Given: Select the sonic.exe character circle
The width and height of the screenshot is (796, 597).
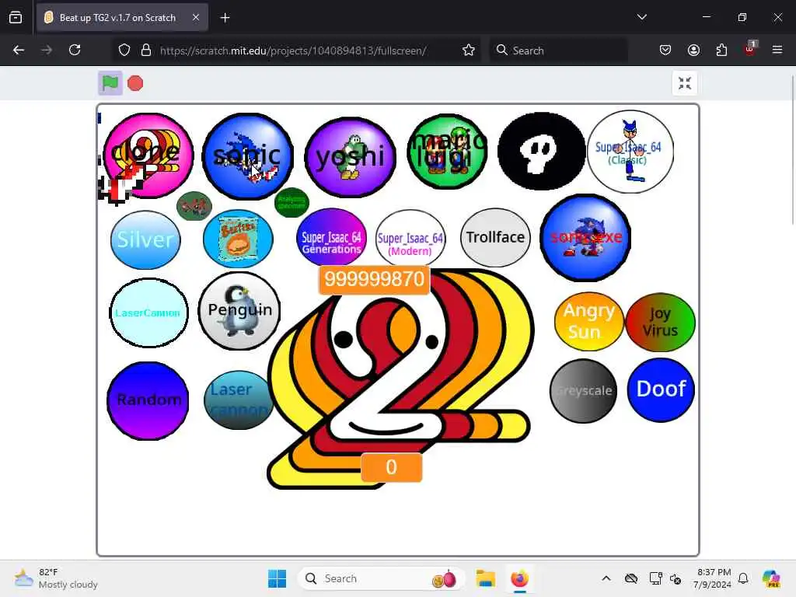Looking at the screenshot, I should 585,238.
